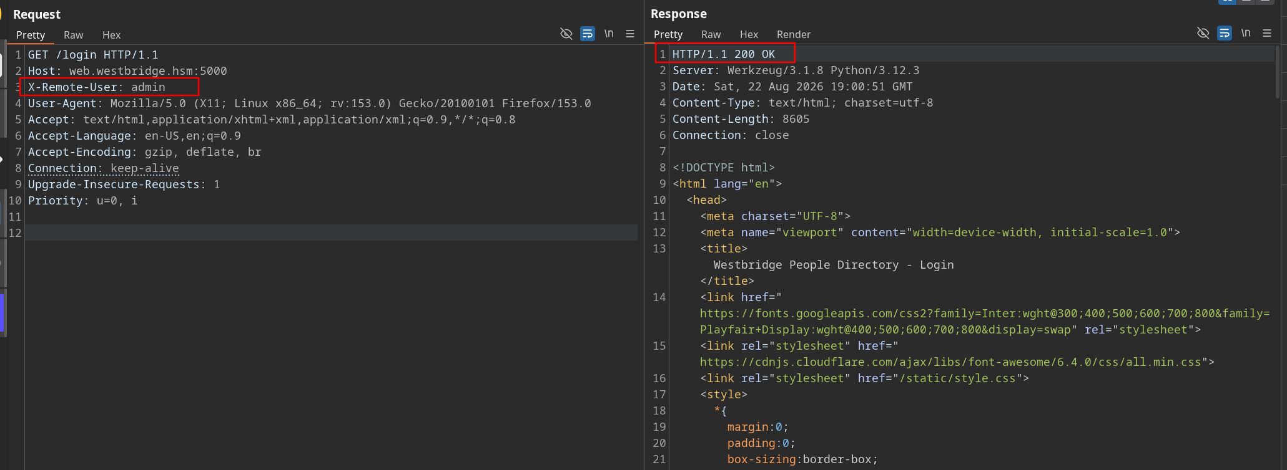
Task: Click the meta charset UTF-8 line
Action: coord(776,216)
